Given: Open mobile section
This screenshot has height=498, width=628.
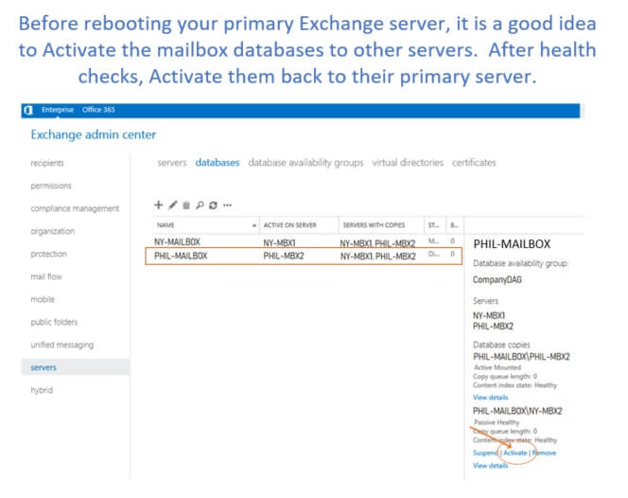Looking at the screenshot, I should tap(43, 299).
